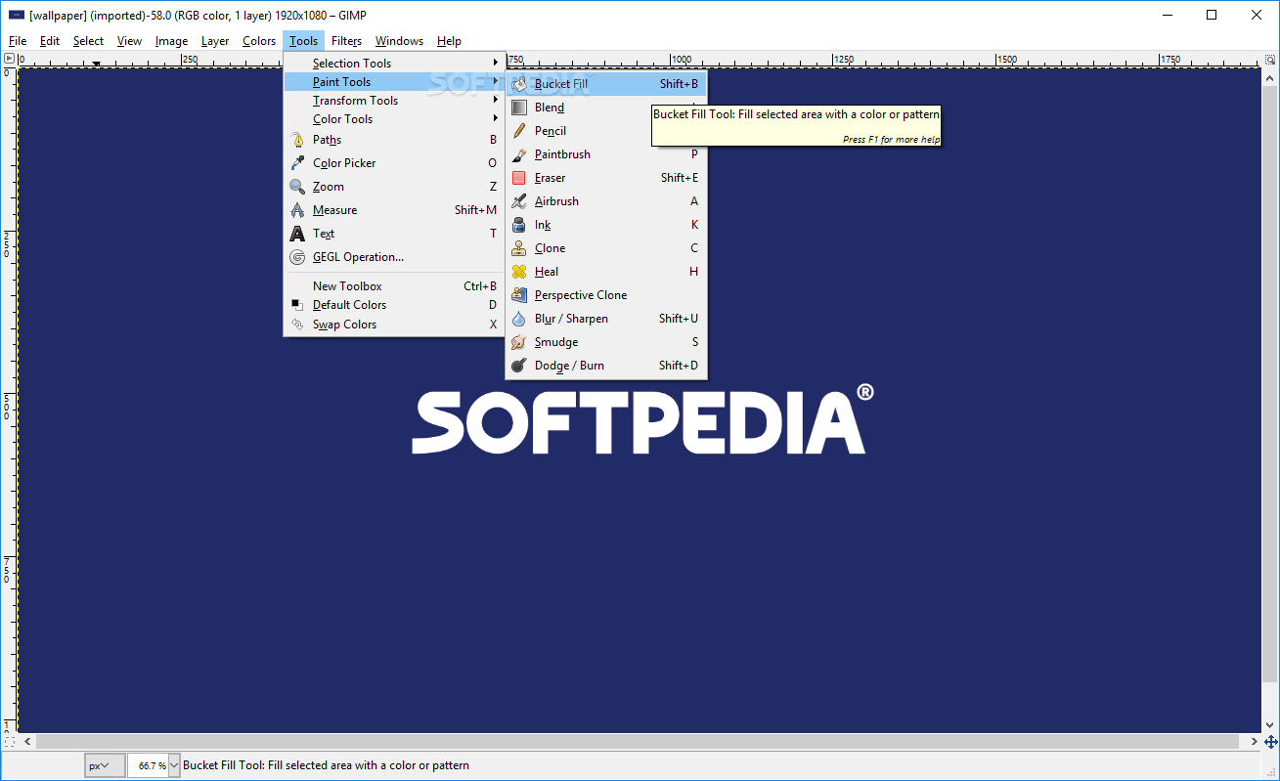This screenshot has height=781, width=1280.
Task: Choose the Perspective Clone icon
Action: pyautogui.click(x=519, y=295)
